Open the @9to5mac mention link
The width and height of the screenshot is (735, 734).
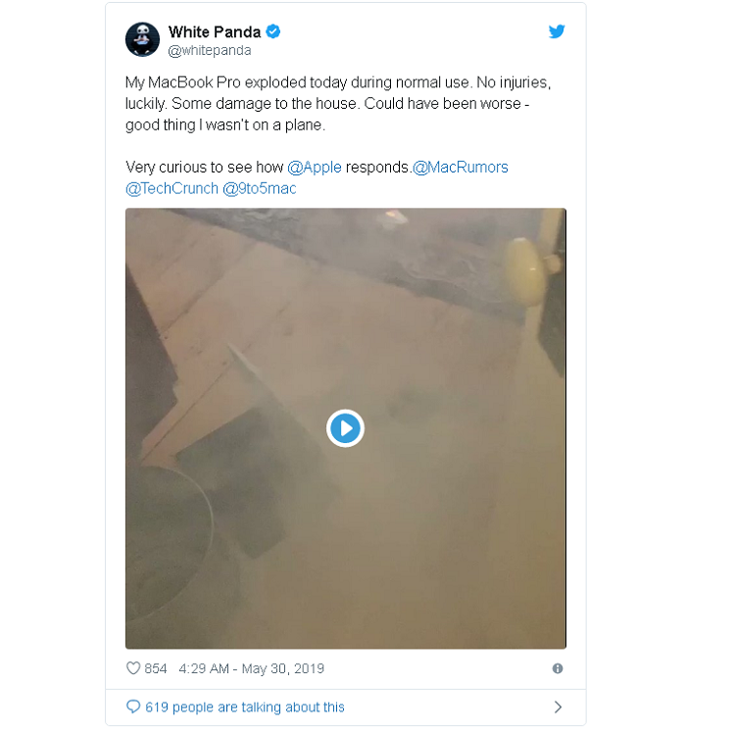point(260,188)
